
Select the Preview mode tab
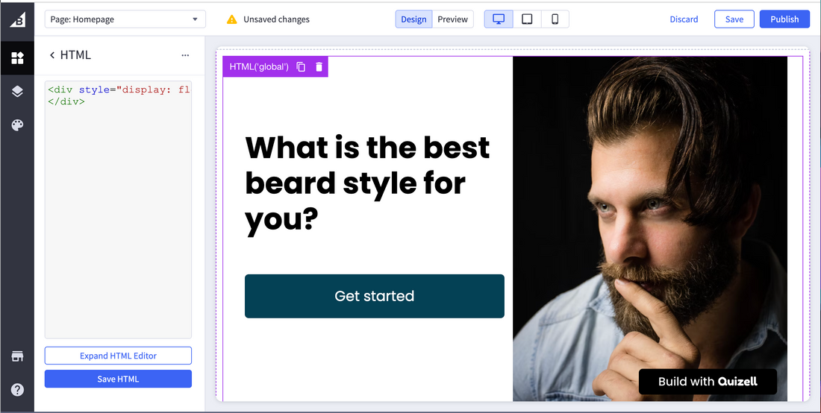pyautogui.click(x=453, y=19)
